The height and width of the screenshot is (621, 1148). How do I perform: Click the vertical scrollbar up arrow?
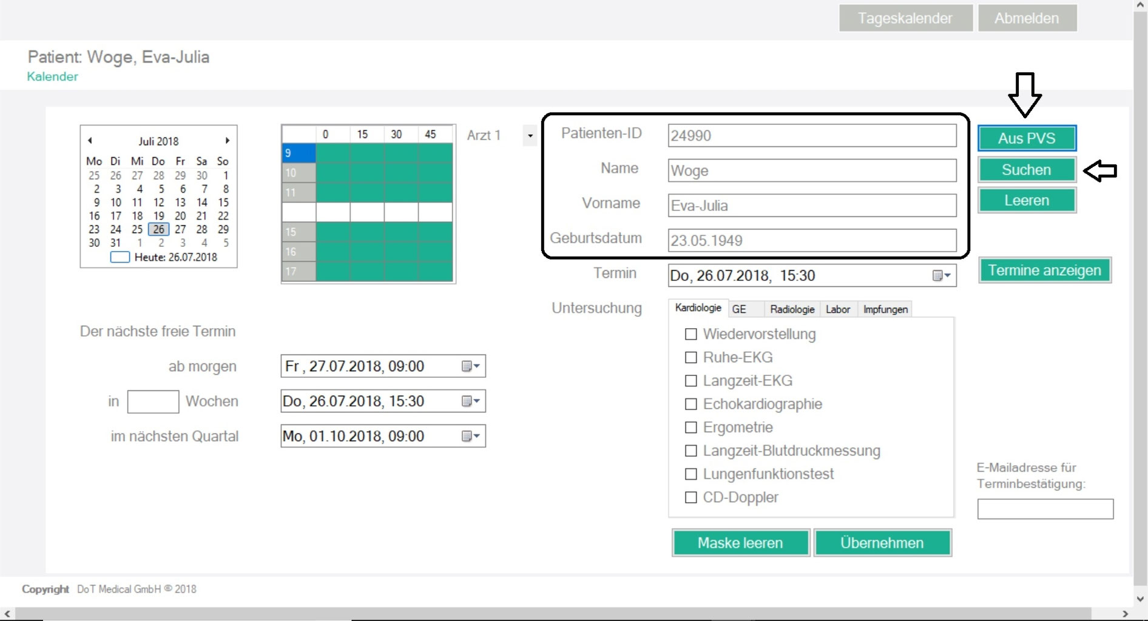click(x=1141, y=5)
